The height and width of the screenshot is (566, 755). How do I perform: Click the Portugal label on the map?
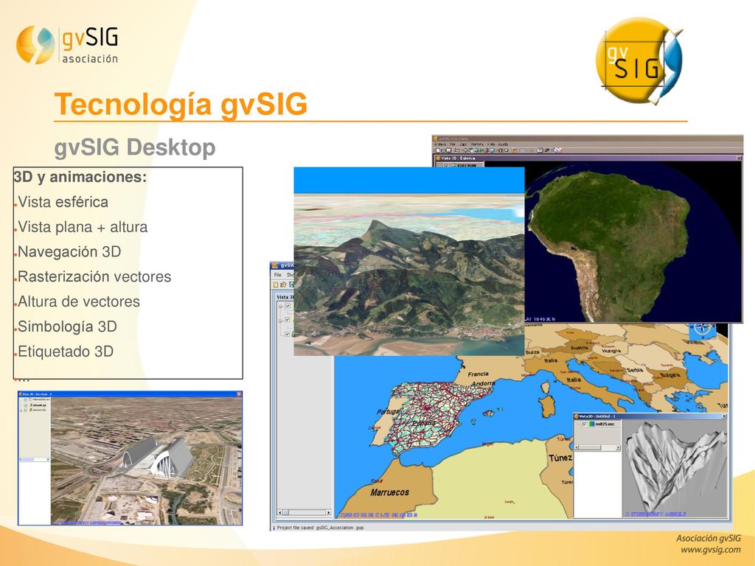(389, 412)
